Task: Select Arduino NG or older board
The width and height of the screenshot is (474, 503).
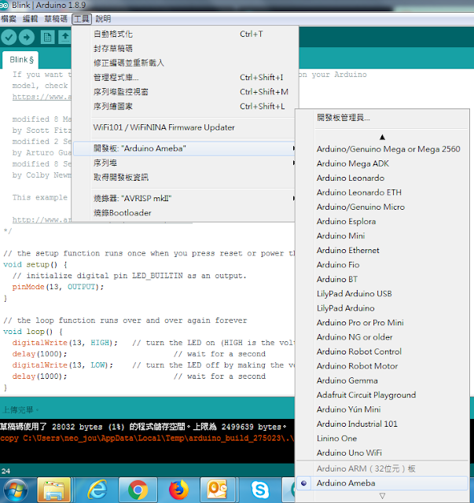Action: pos(382,337)
